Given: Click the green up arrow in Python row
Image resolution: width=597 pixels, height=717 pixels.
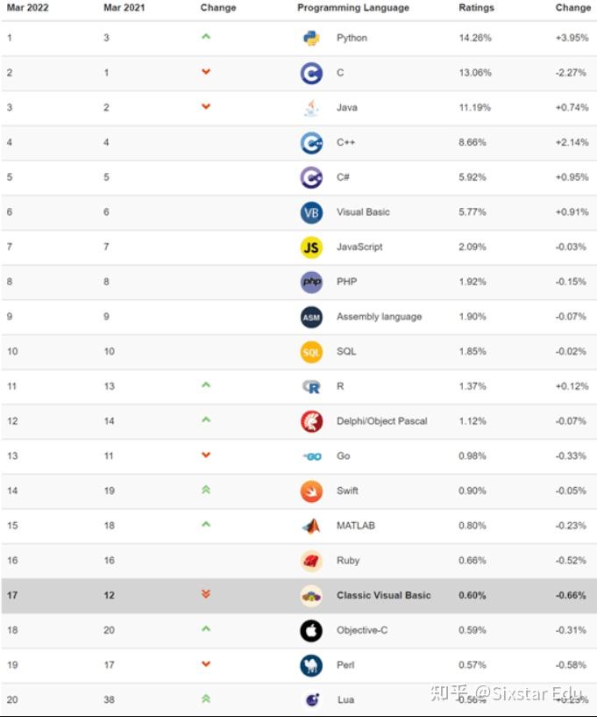Looking at the screenshot, I should [x=206, y=37].
